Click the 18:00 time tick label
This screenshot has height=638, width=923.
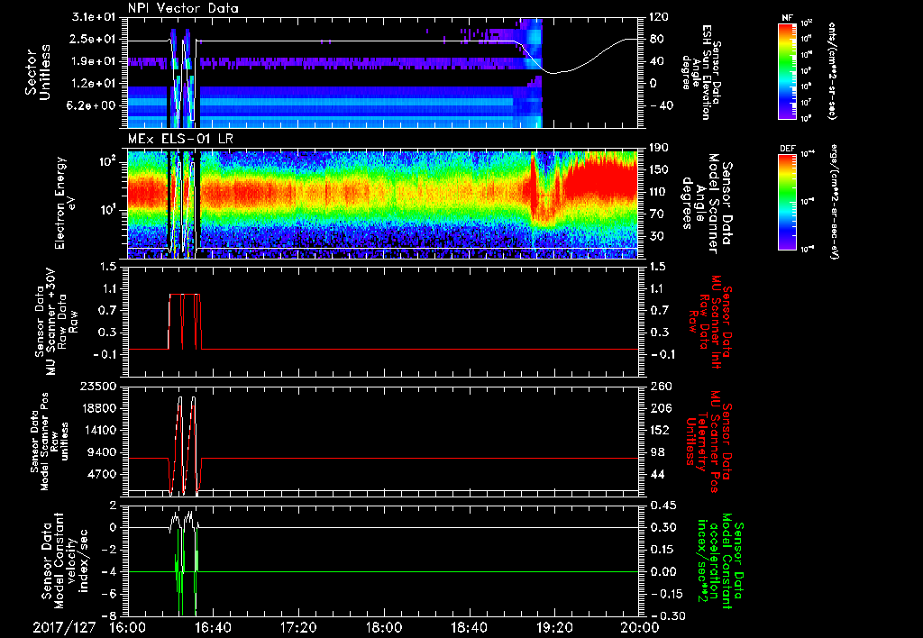point(384,627)
